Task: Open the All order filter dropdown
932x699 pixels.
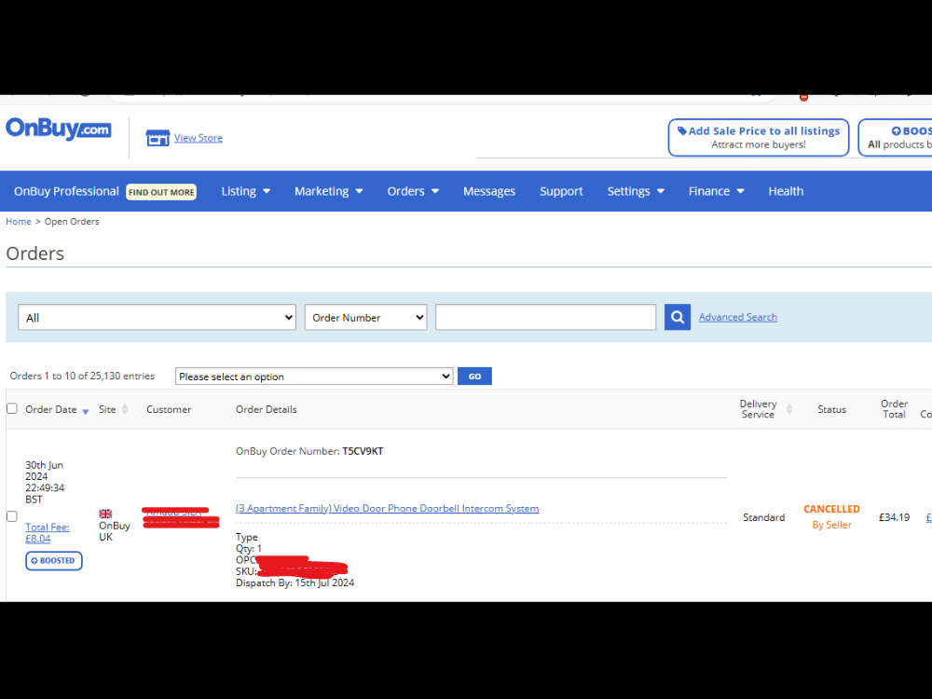Action: tap(157, 318)
